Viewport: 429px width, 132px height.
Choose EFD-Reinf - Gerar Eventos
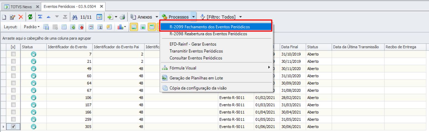click(216, 44)
